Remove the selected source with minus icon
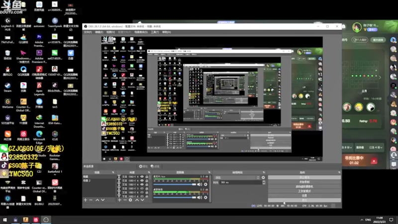 pyautogui.click(x=125, y=200)
